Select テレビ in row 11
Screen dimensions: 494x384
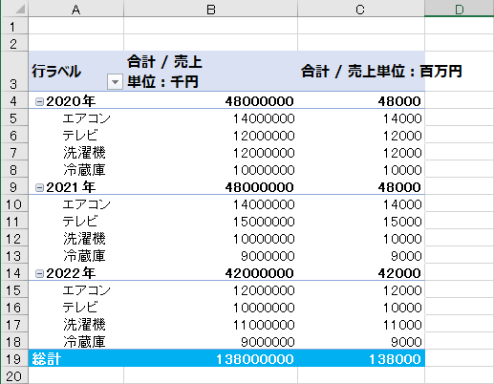pos(80,222)
